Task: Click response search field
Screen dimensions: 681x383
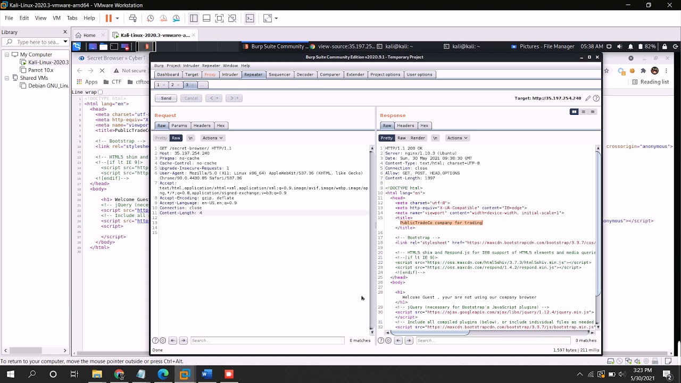Action: pos(493,340)
